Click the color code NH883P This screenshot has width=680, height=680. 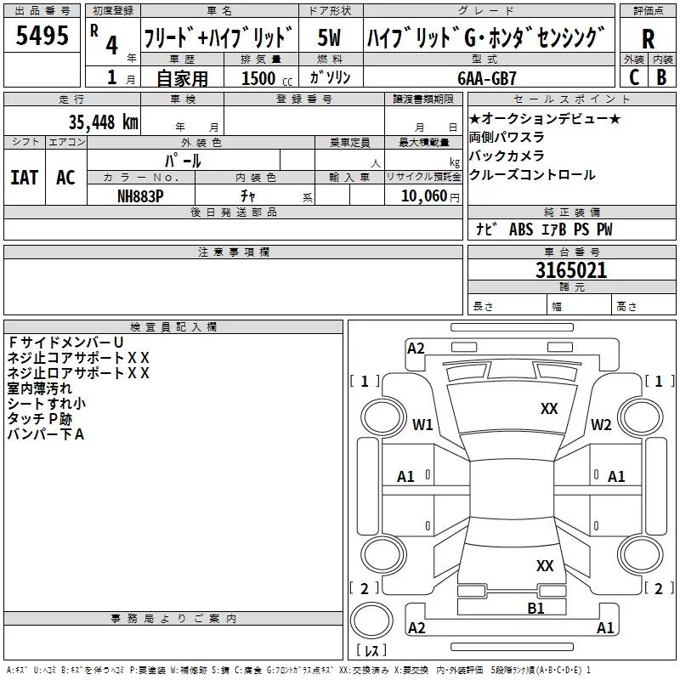pyautogui.click(x=139, y=195)
